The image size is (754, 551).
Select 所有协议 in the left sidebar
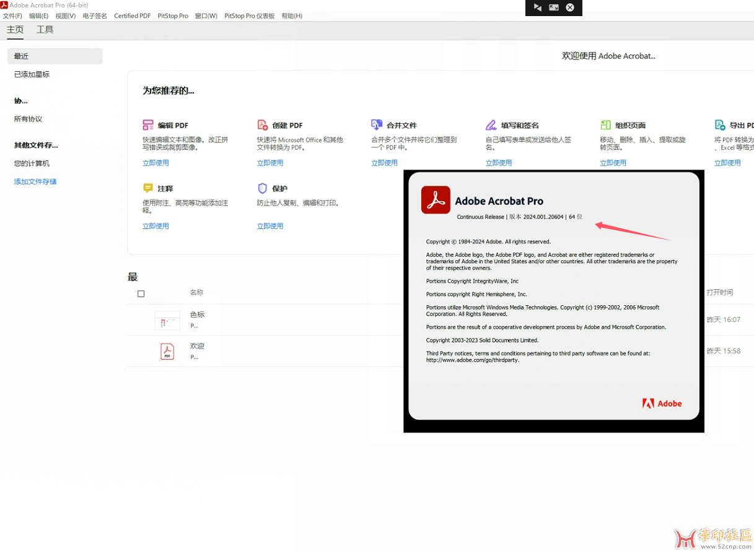(28, 119)
